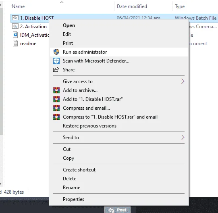Click the batch file icon of 2. Activation
This screenshot has width=218, height=213.
point(15,26)
